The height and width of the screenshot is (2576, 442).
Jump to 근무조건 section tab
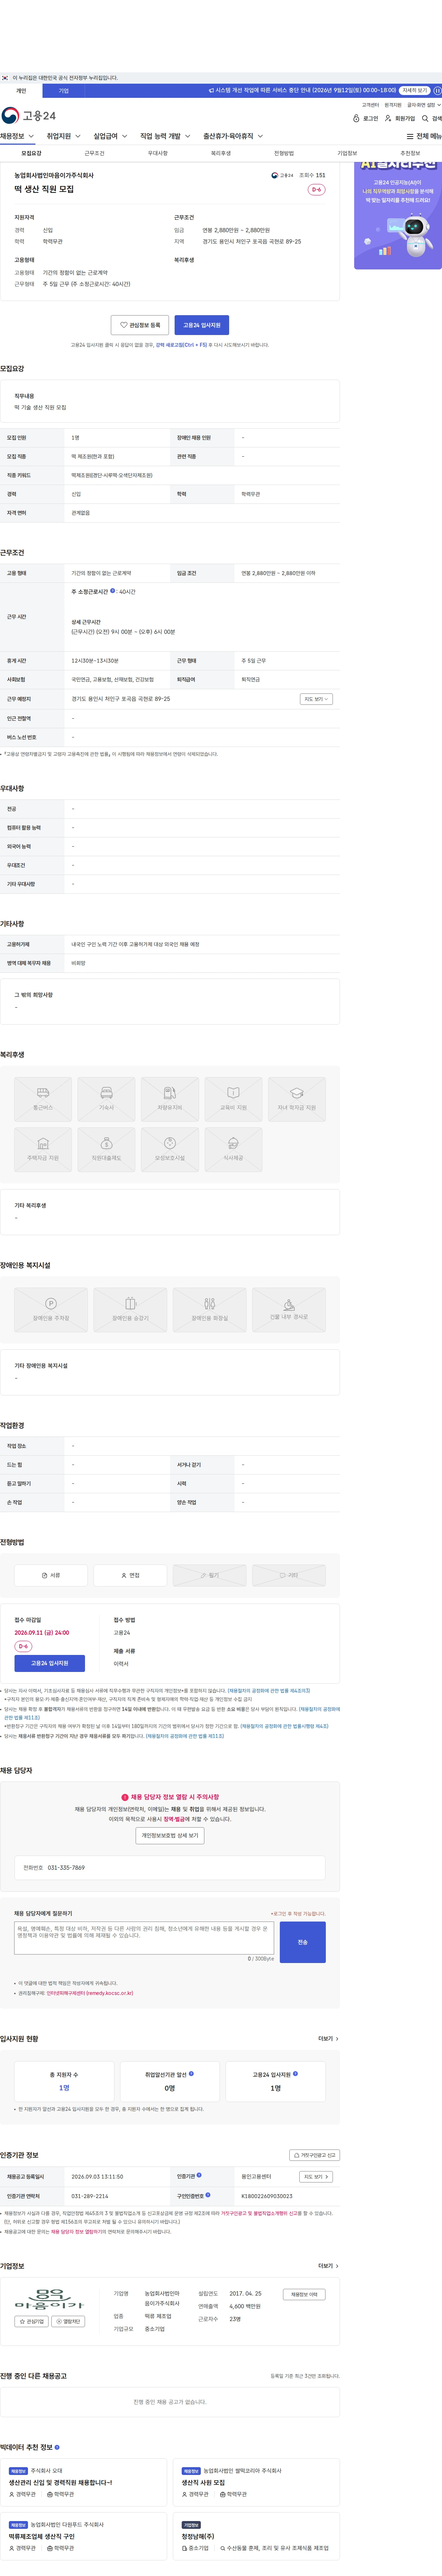pyautogui.click(x=94, y=153)
